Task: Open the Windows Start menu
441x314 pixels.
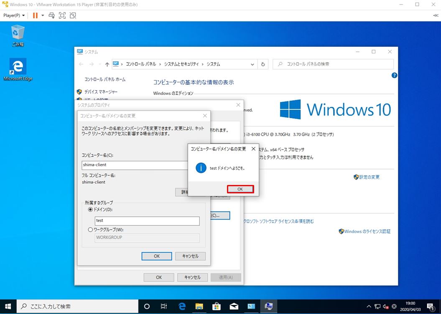Action: (x=8, y=306)
